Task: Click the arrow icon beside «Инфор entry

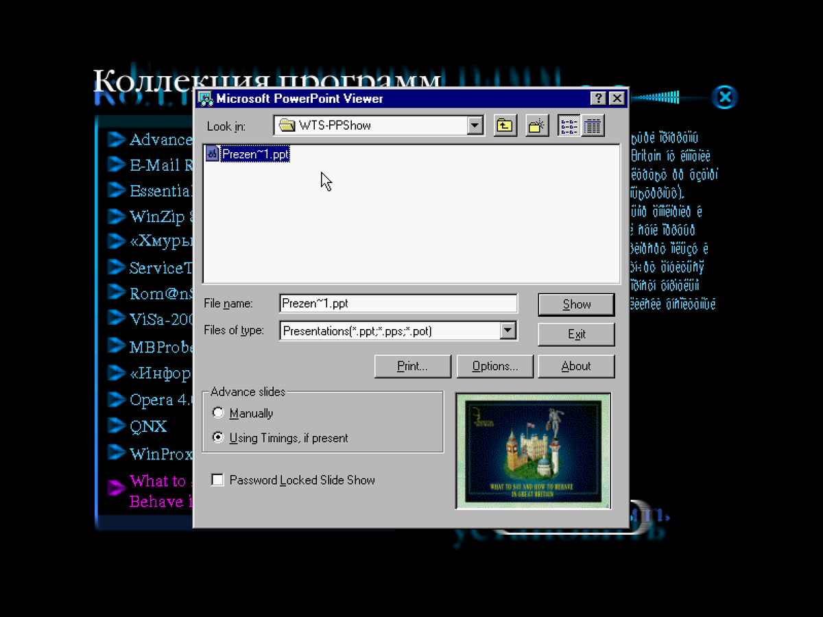Action: tap(116, 374)
